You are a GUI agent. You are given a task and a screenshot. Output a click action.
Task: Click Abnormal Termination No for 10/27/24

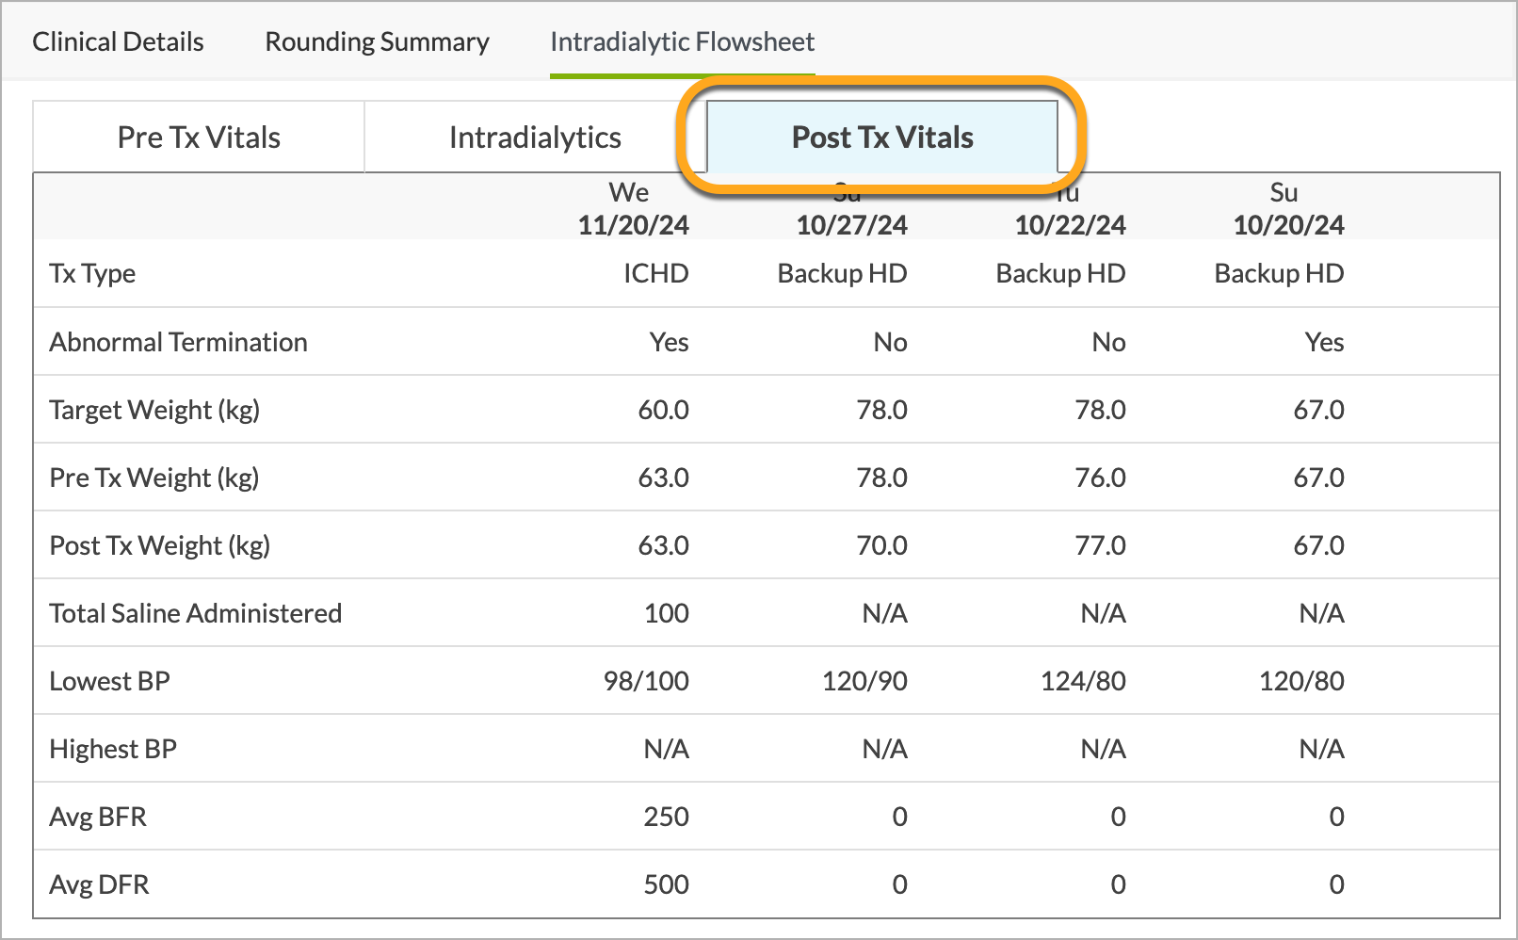(890, 342)
